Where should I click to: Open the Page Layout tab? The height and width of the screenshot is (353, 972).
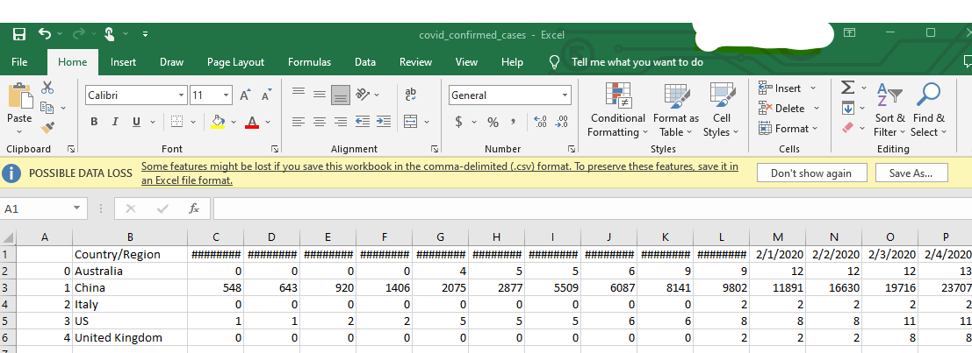pos(235,62)
